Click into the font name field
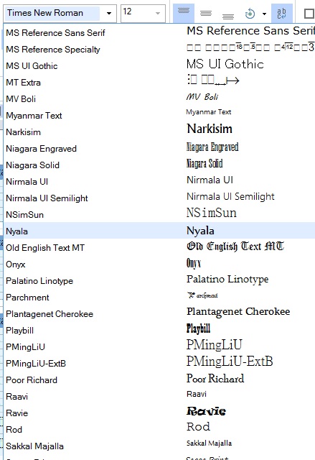 click(52, 13)
